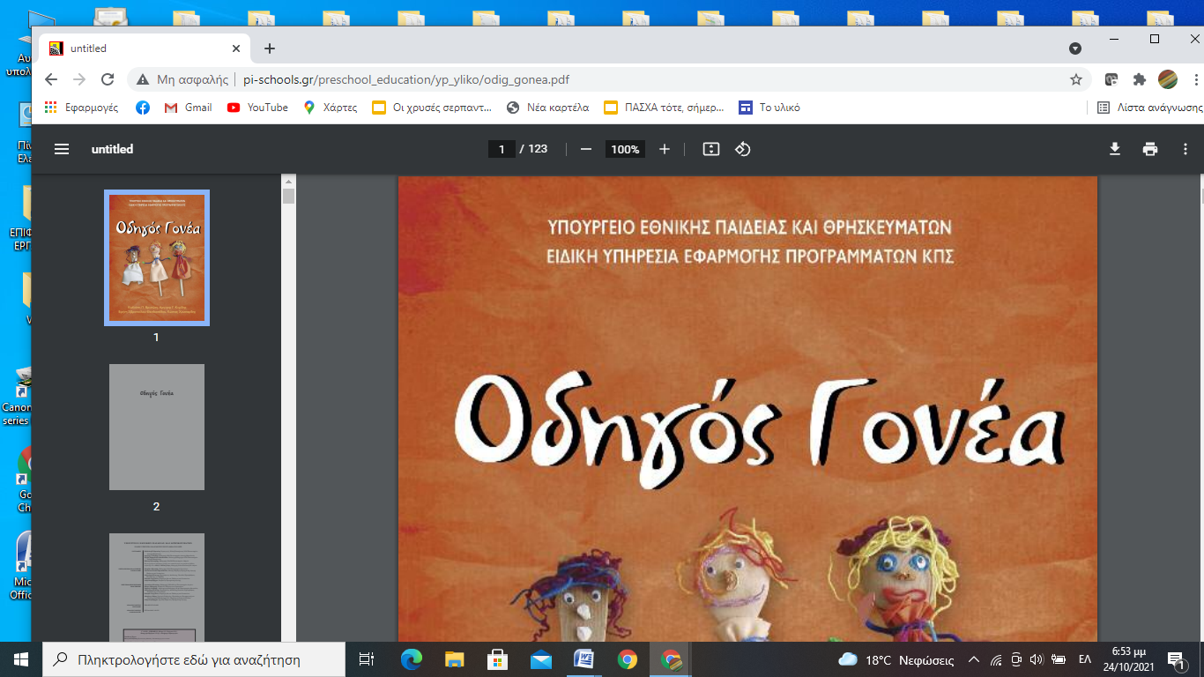Image resolution: width=1204 pixels, height=677 pixels.
Task: Toggle the PDF sidebar menu icon
Action: pos(62,149)
